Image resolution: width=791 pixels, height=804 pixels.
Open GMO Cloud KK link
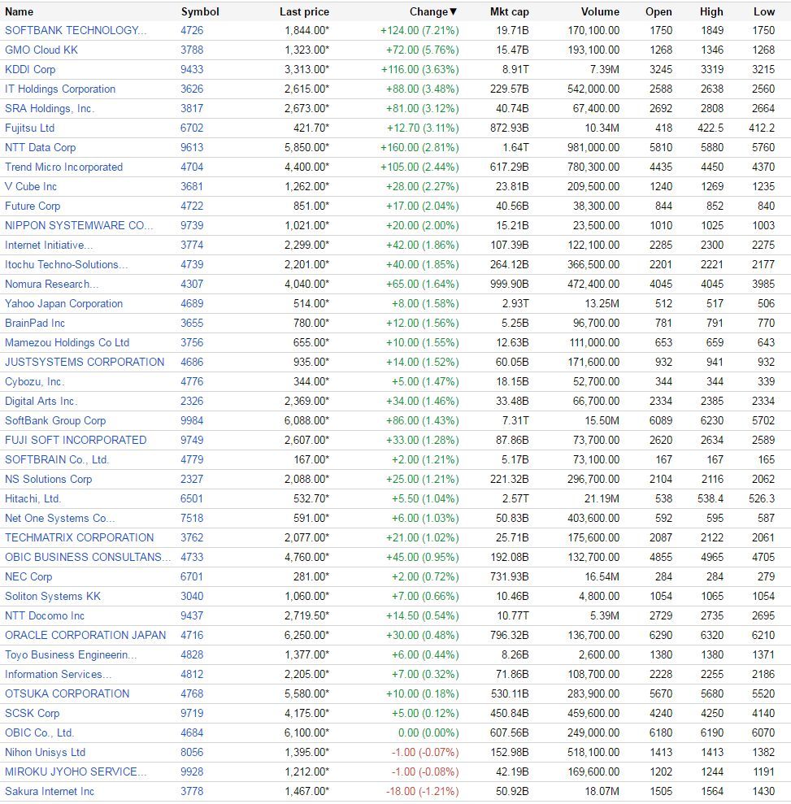coord(41,50)
